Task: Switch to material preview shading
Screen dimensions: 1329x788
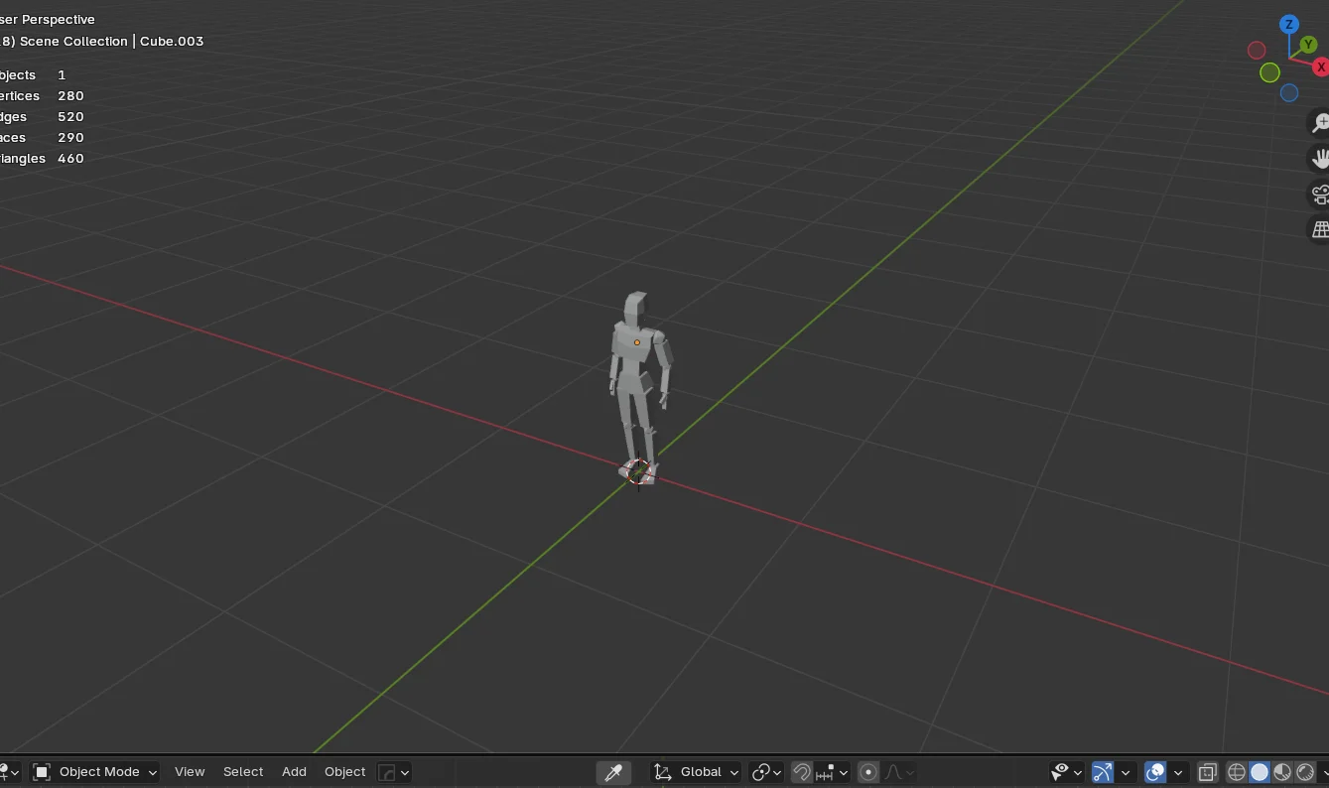Action: 1282,772
